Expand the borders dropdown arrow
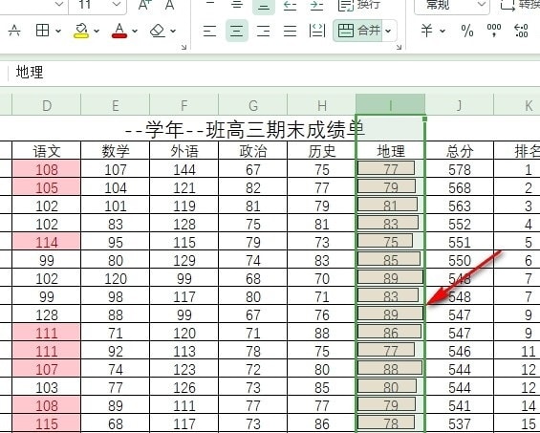 click(58, 31)
